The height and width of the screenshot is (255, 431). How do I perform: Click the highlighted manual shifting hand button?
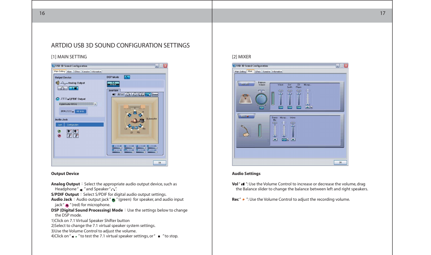[x=148, y=94]
